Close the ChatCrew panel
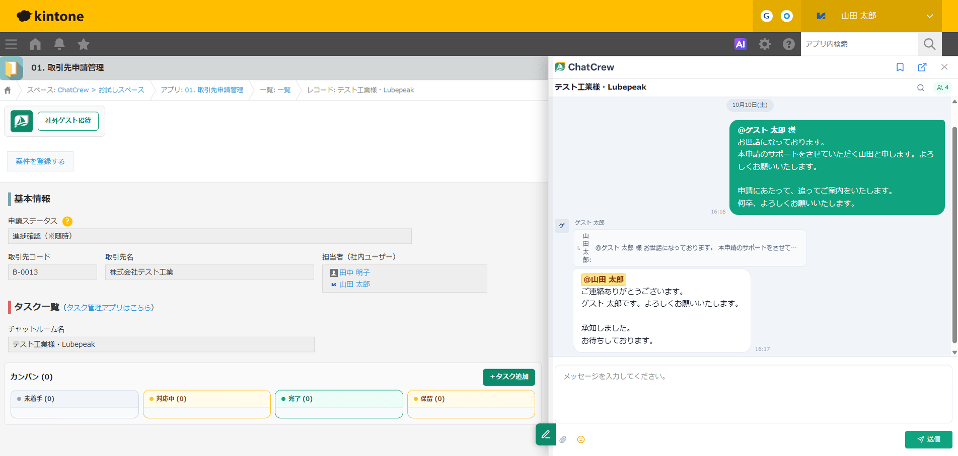The width and height of the screenshot is (958, 456). pos(944,67)
